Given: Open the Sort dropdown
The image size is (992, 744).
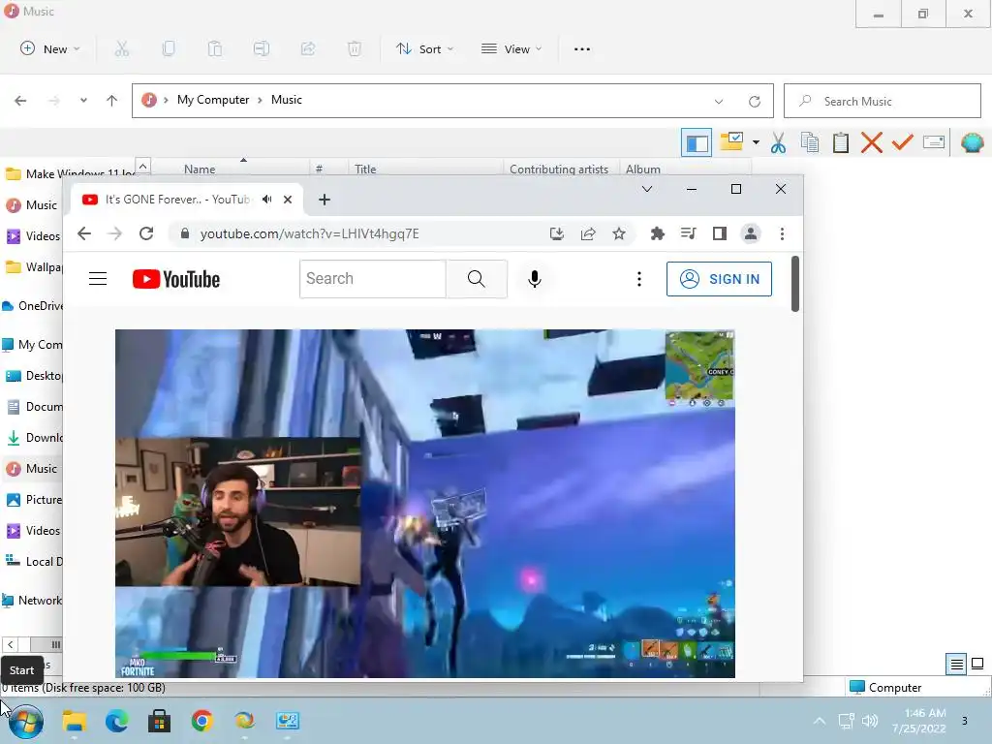Looking at the screenshot, I should click(x=424, y=48).
